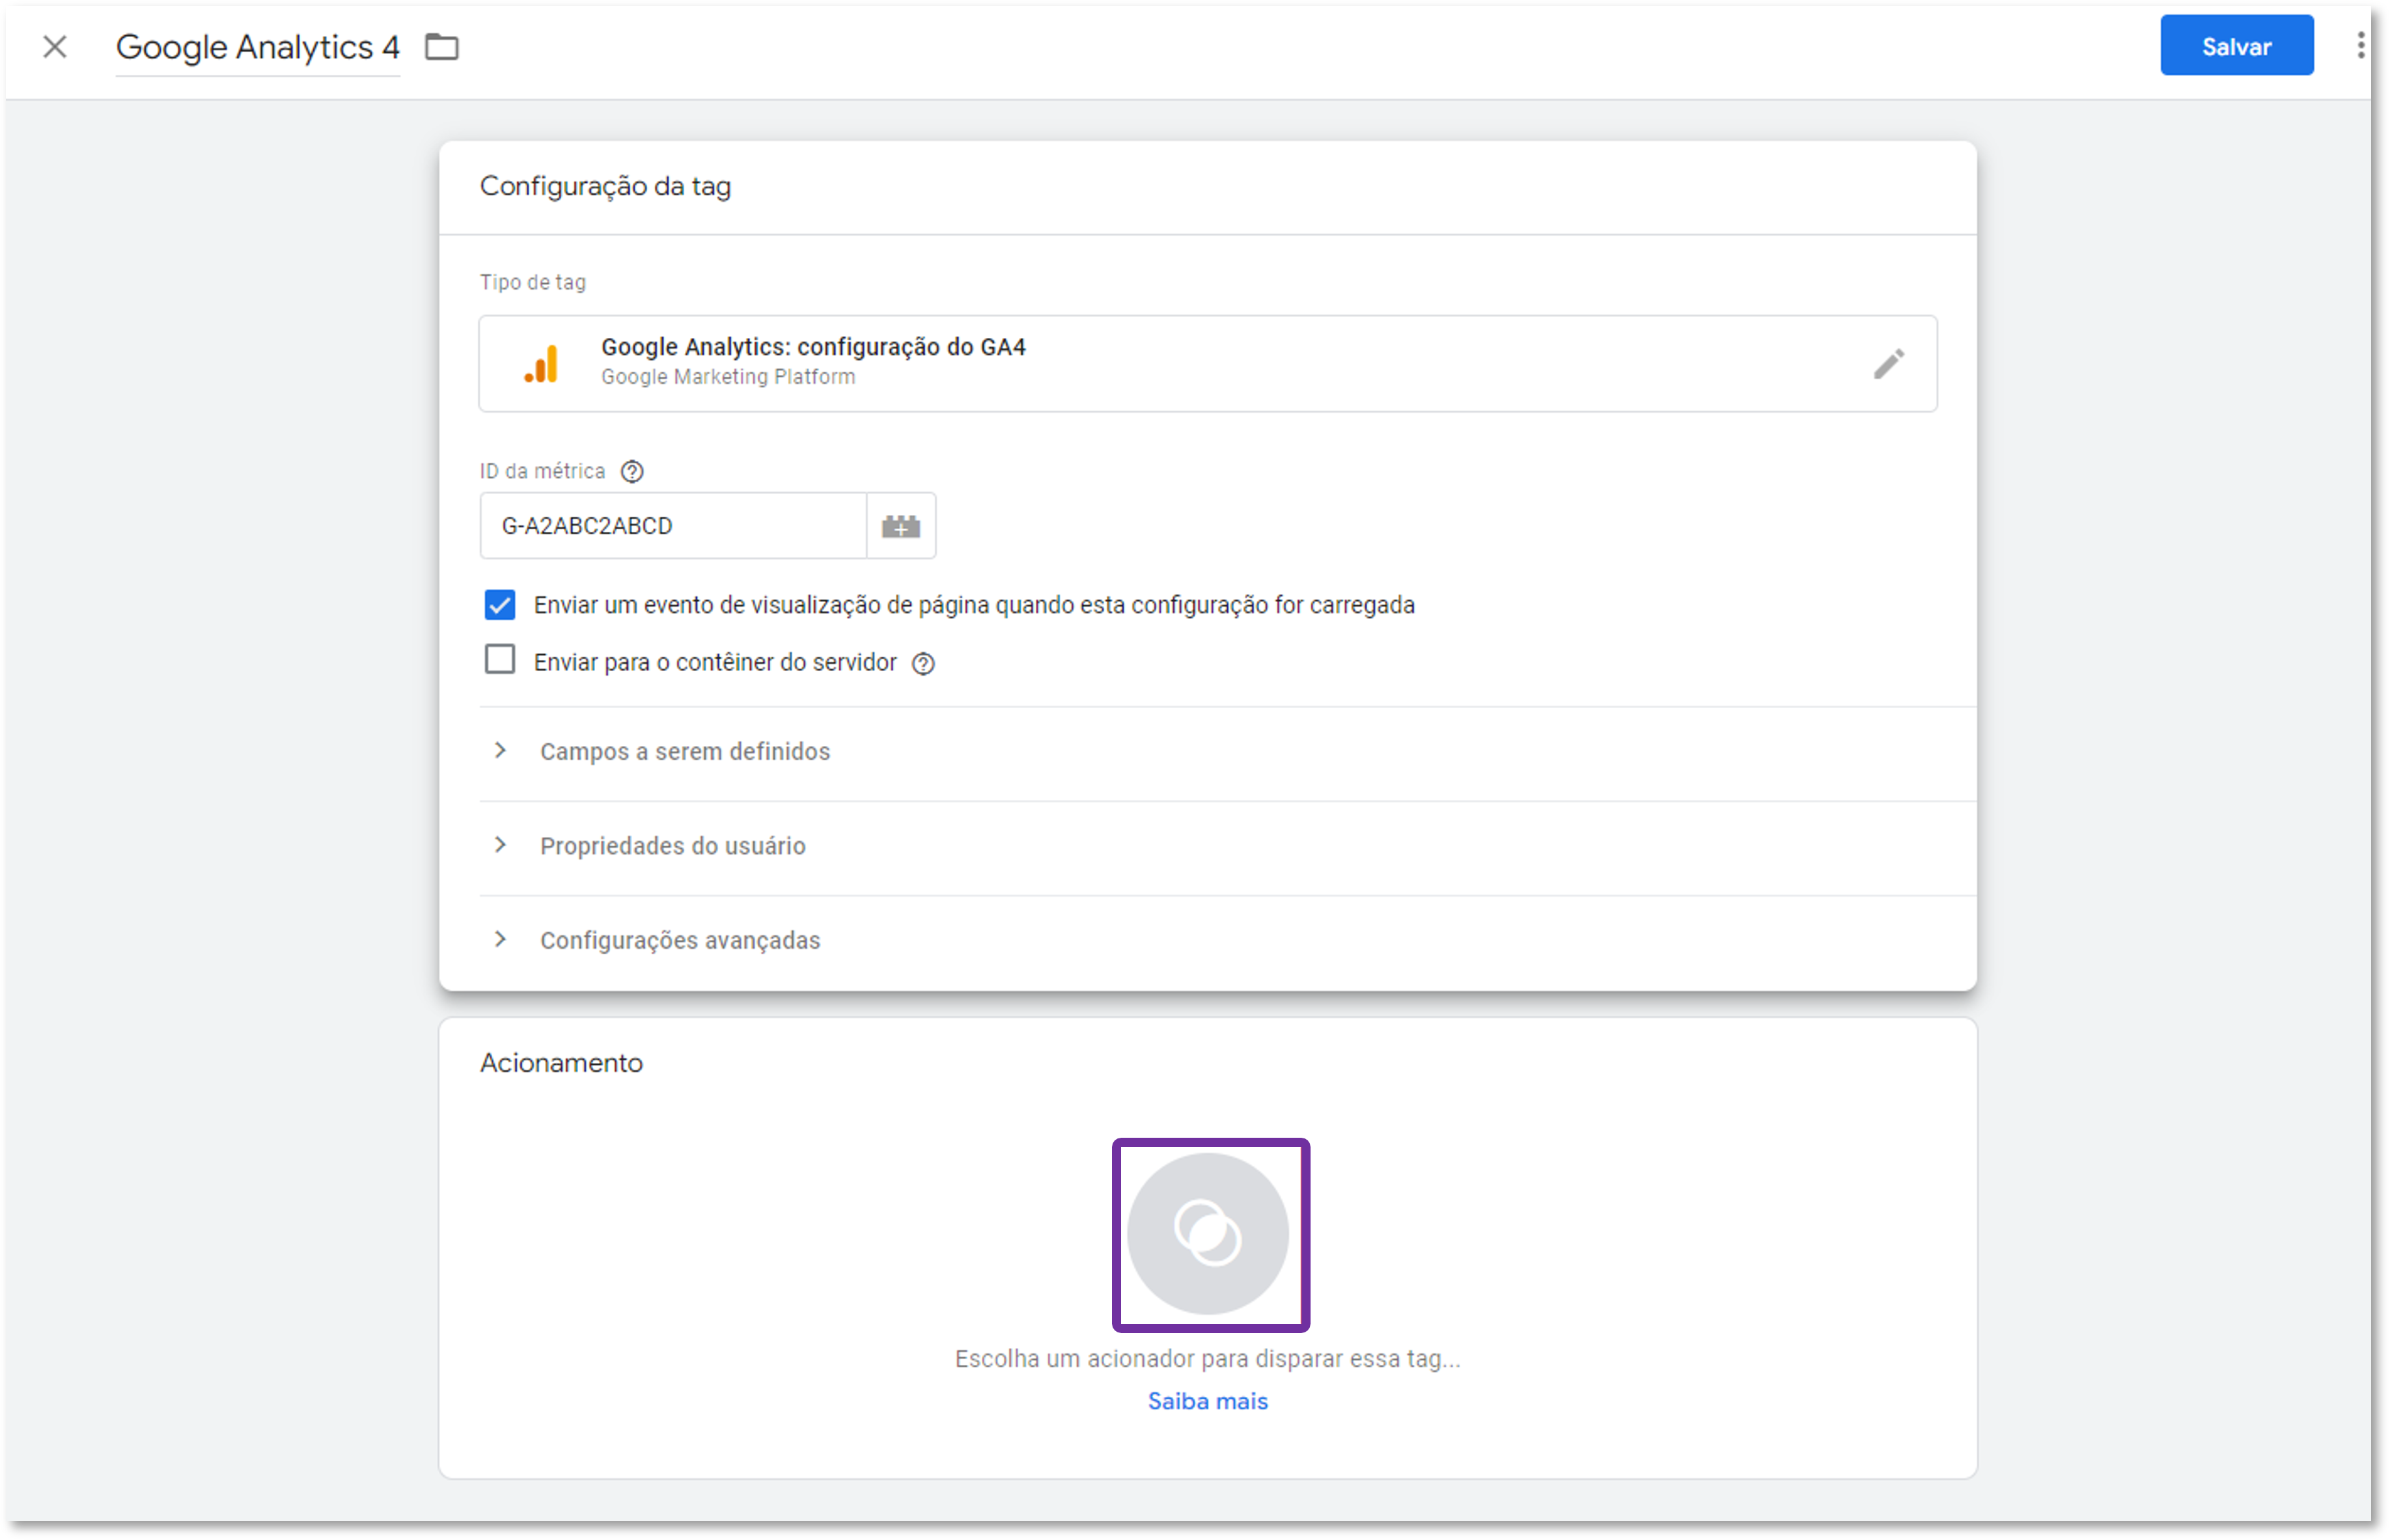Close the tag editor with the X icon
Image resolution: width=2390 pixels, height=1540 pixels.
coord(55,47)
